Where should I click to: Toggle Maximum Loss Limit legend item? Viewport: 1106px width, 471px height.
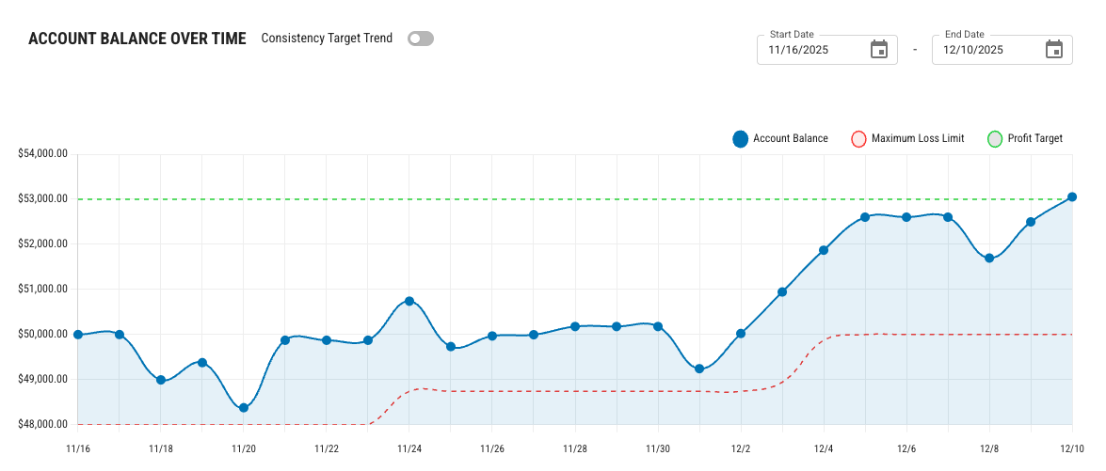pos(917,138)
